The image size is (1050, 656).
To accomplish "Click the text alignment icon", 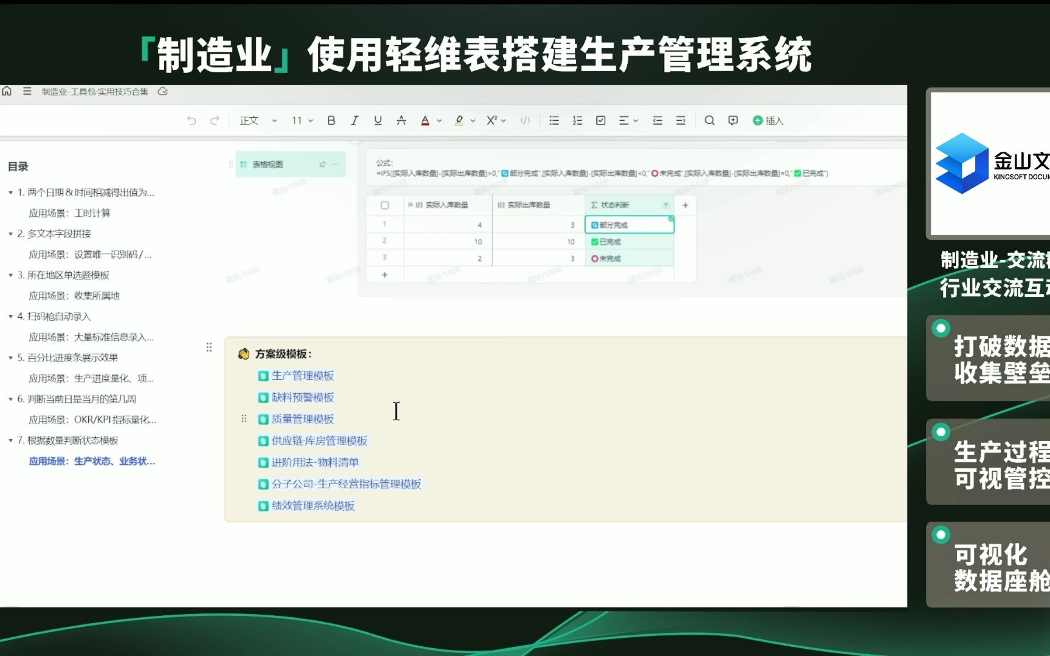I will pos(623,120).
